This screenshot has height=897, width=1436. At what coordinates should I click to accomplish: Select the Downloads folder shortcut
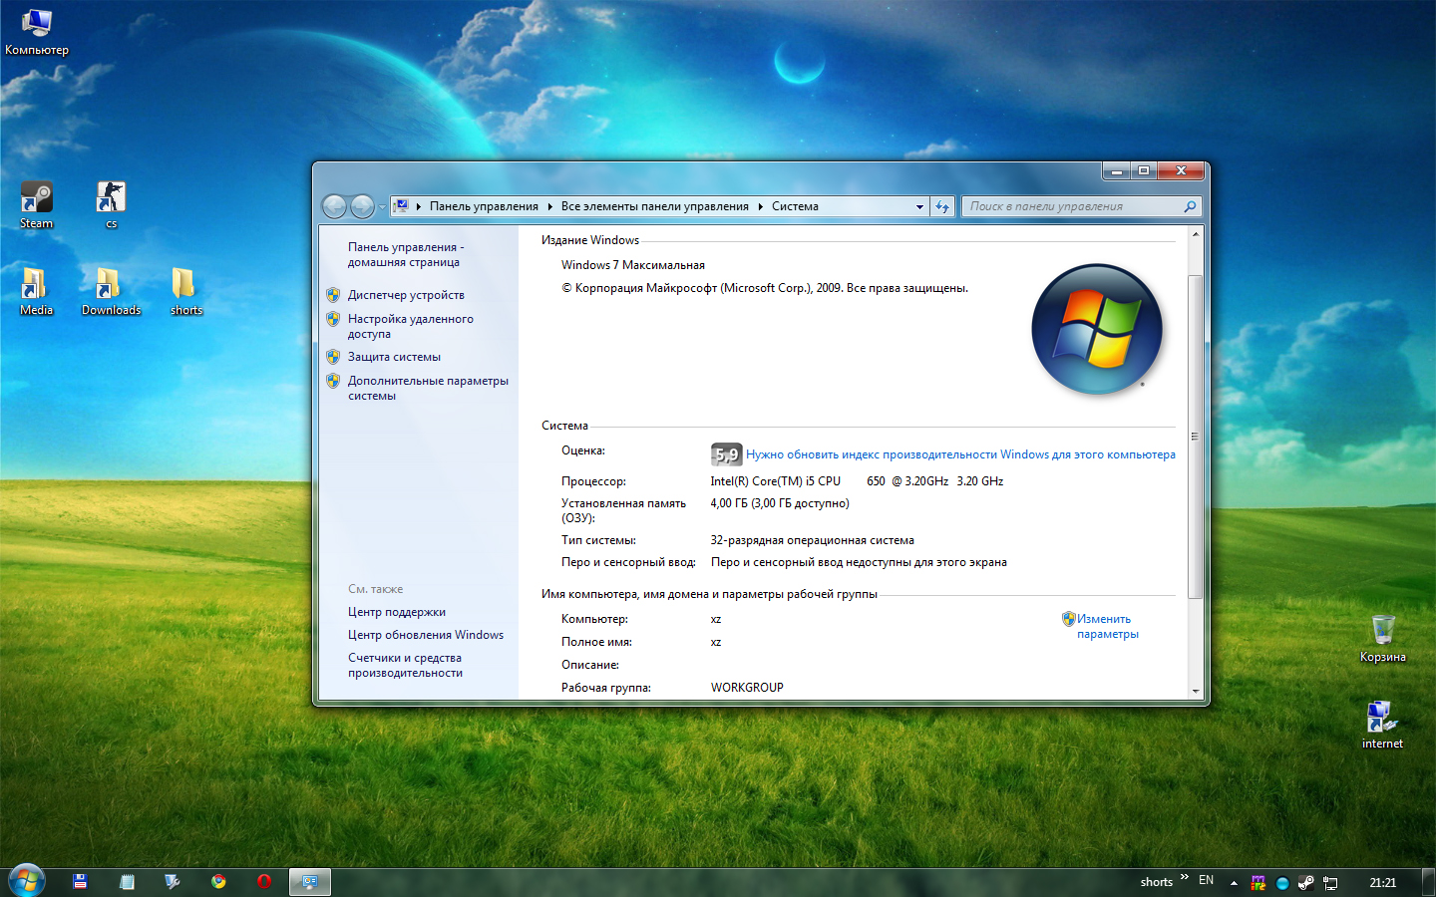click(x=111, y=292)
